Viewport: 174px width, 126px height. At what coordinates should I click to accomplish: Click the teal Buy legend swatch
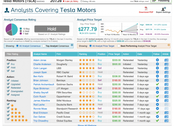[21, 28]
